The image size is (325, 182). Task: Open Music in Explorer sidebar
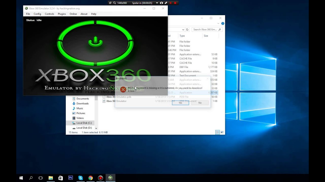point(80,108)
